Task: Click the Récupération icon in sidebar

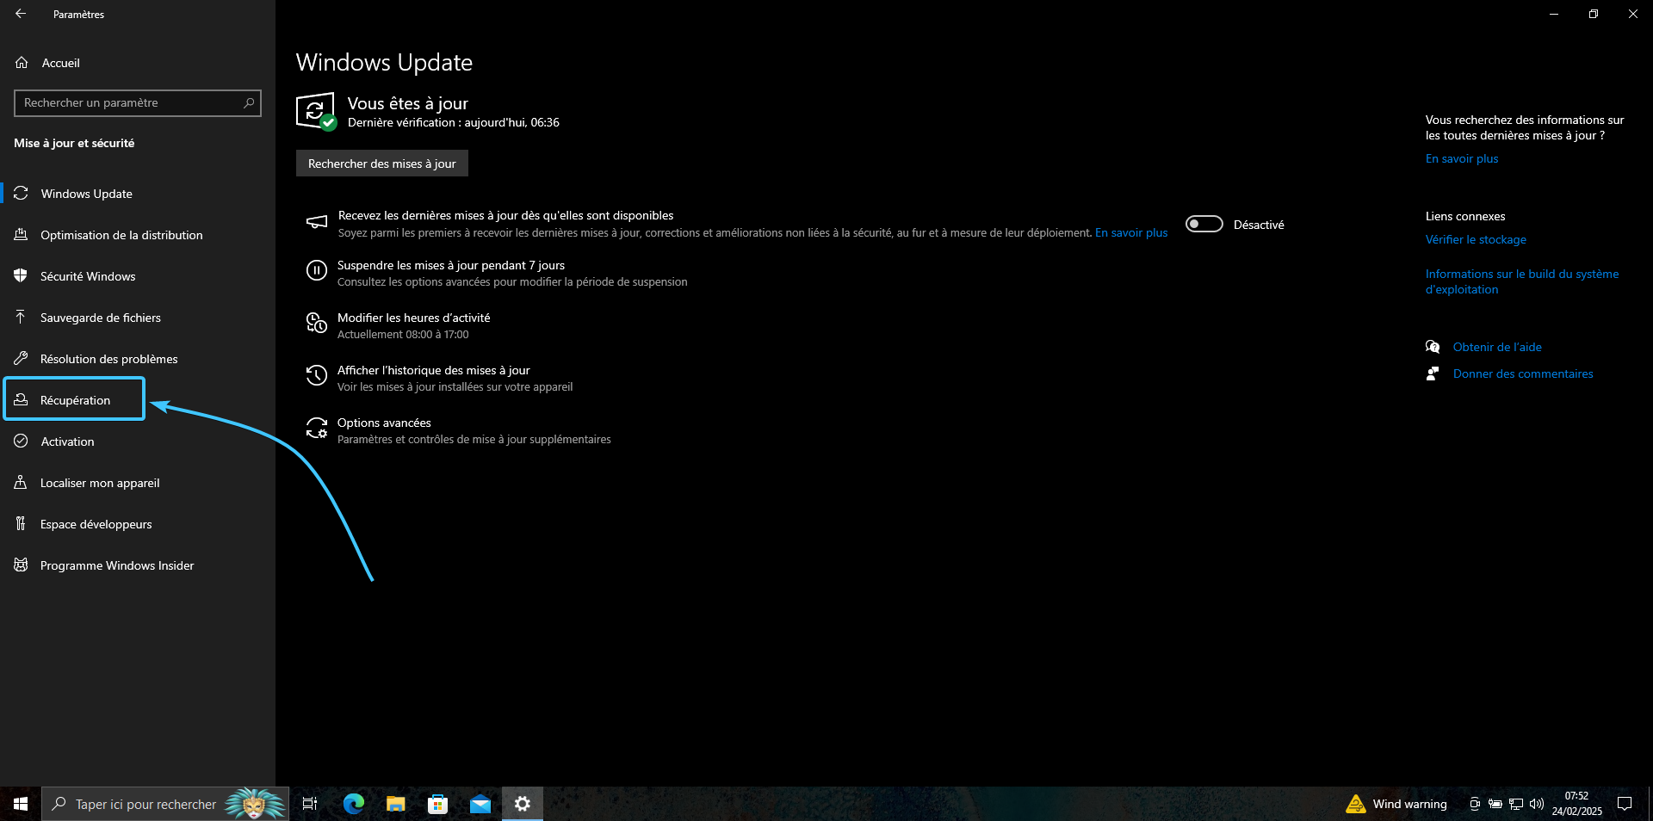Action: [x=21, y=400]
